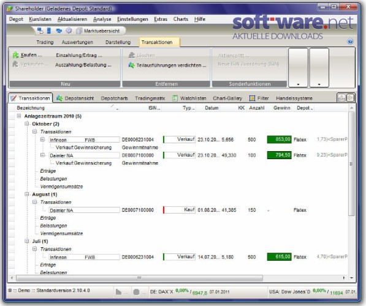Click the network computers icon in quick toolbar

tap(40, 31)
